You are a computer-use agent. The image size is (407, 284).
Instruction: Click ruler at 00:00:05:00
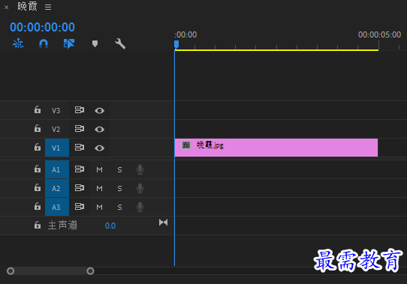pos(379,34)
